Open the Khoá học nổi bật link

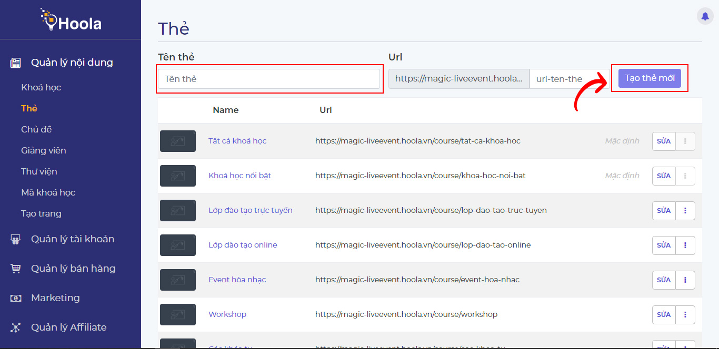click(239, 176)
